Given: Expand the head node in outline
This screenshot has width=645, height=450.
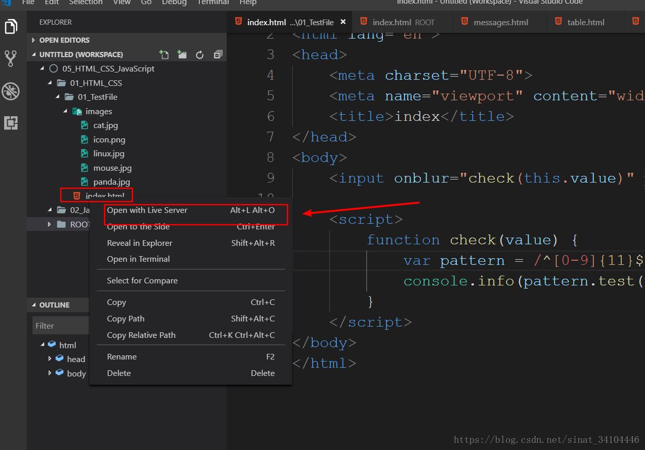Looking at the screenshot, I should pos(50,358).
